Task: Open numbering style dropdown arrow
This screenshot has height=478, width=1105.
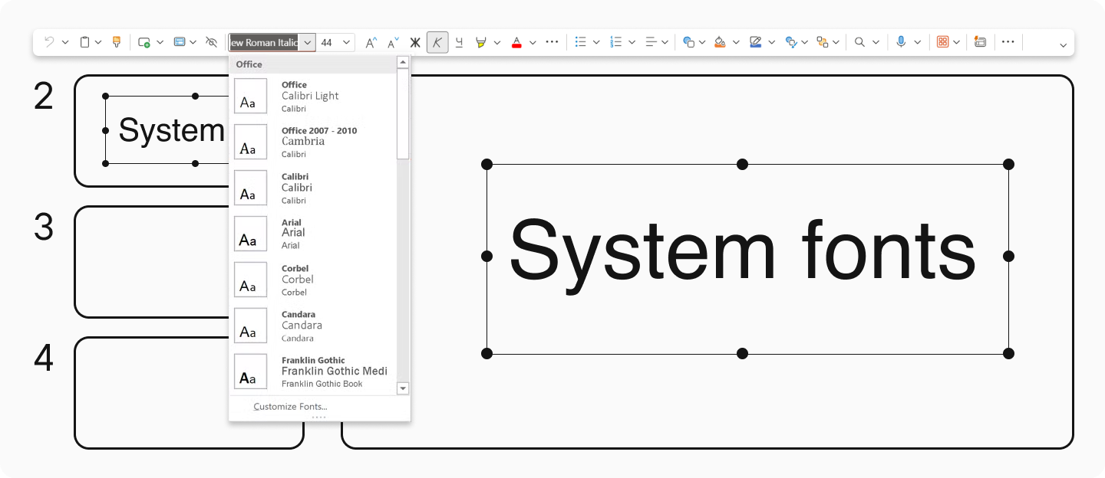Action: 632,42
